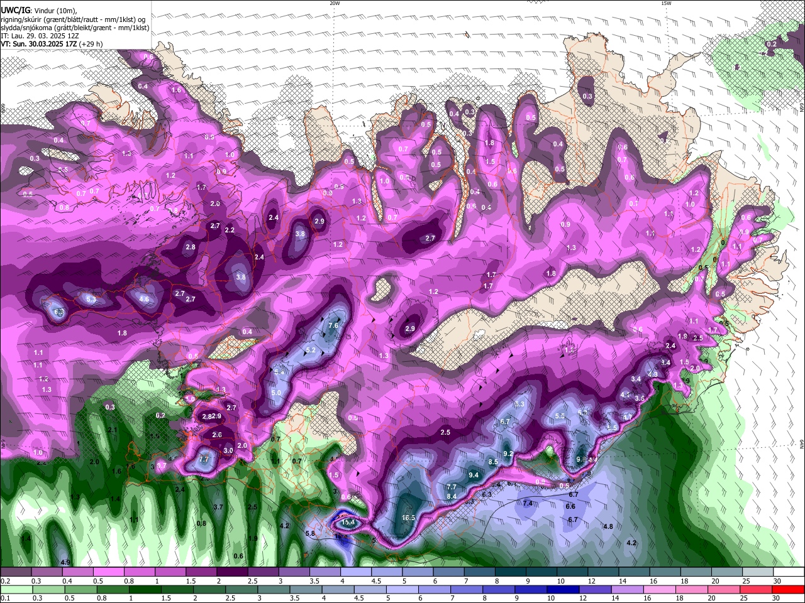Click the pale green first swatch of rain legend
Image resolution: width=805 pixels, height=603 pixels.
tap(16, 589)
